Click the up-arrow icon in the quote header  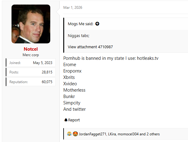pyautogui.click(x=97, y=24)
